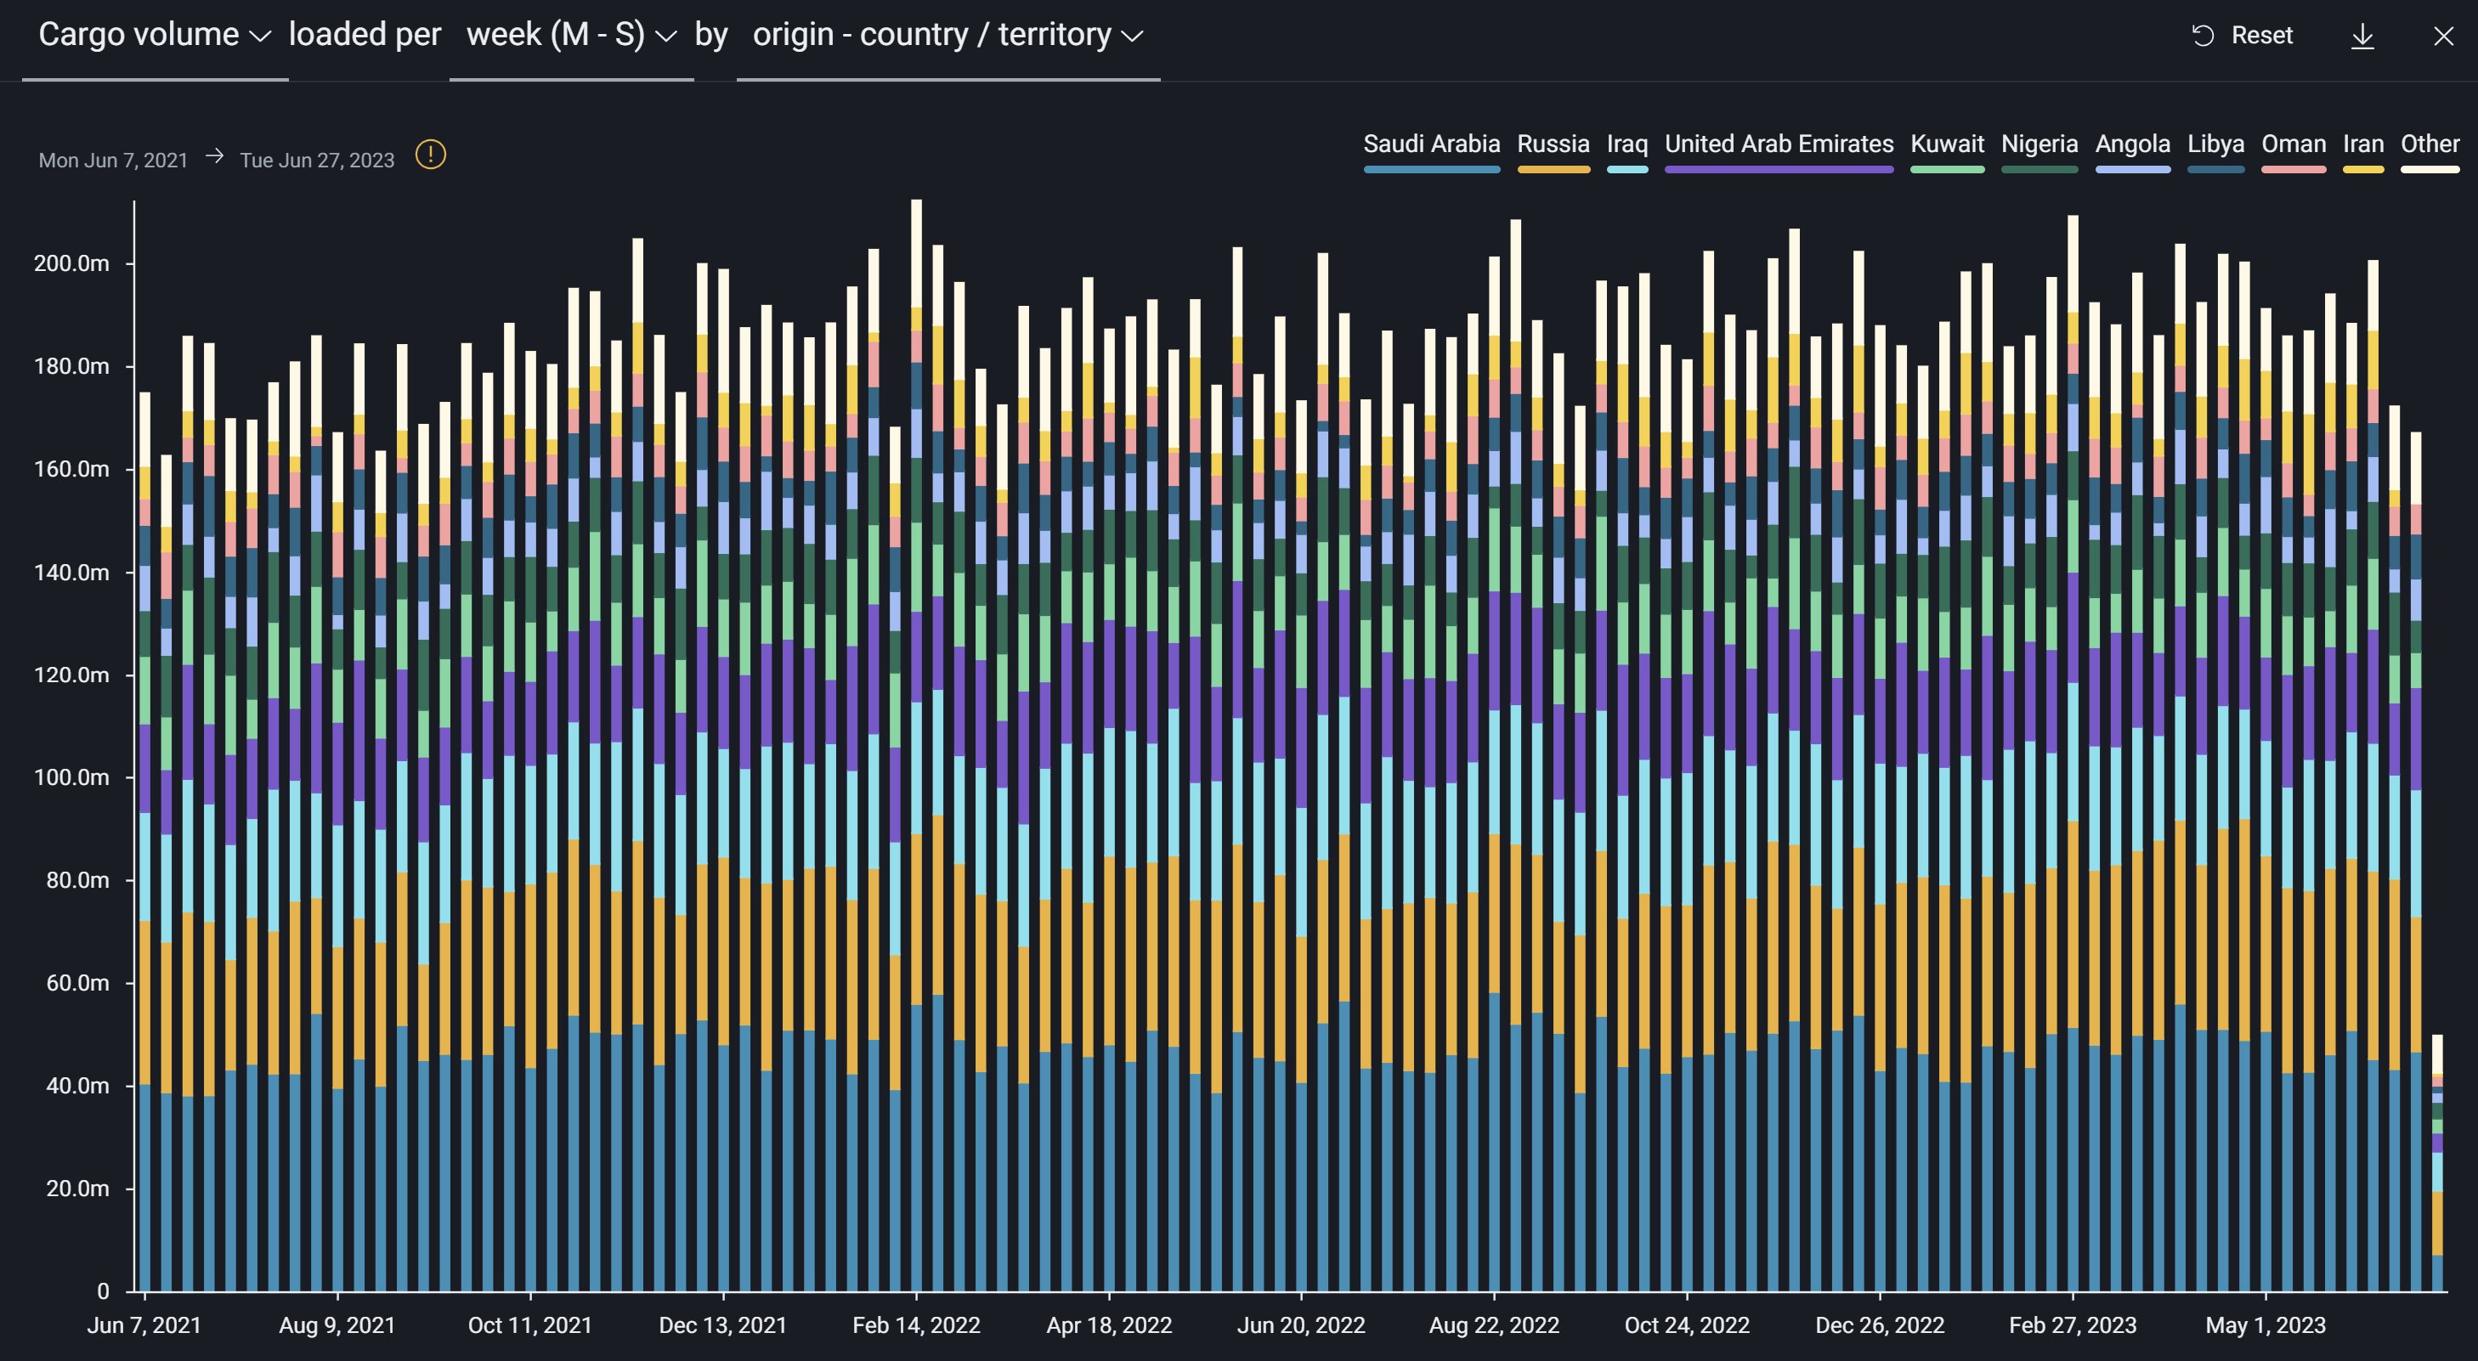Click the short final partial-week bar
Image resolution: width=2478 pixels, height=1361 pixels.
2436,1163
